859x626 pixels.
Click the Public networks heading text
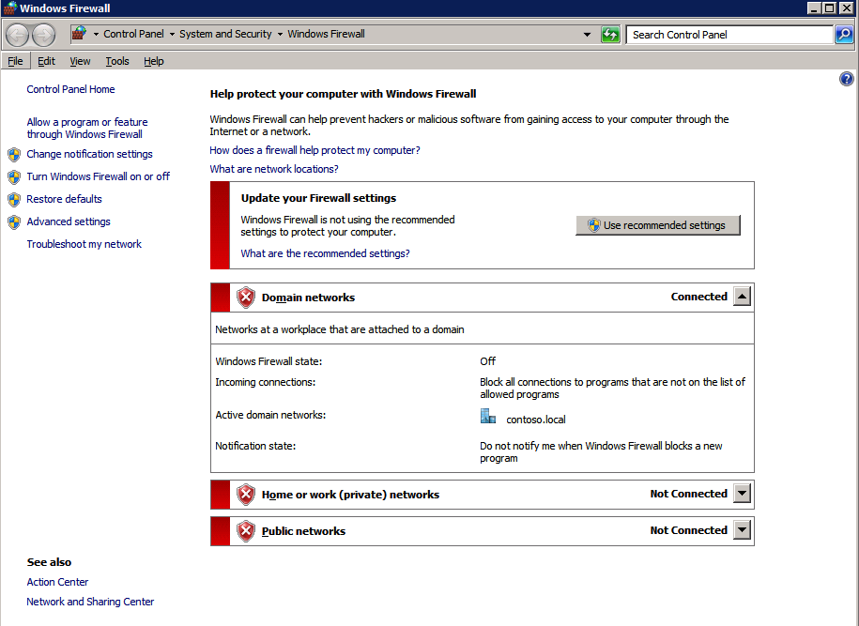(303, 531)
